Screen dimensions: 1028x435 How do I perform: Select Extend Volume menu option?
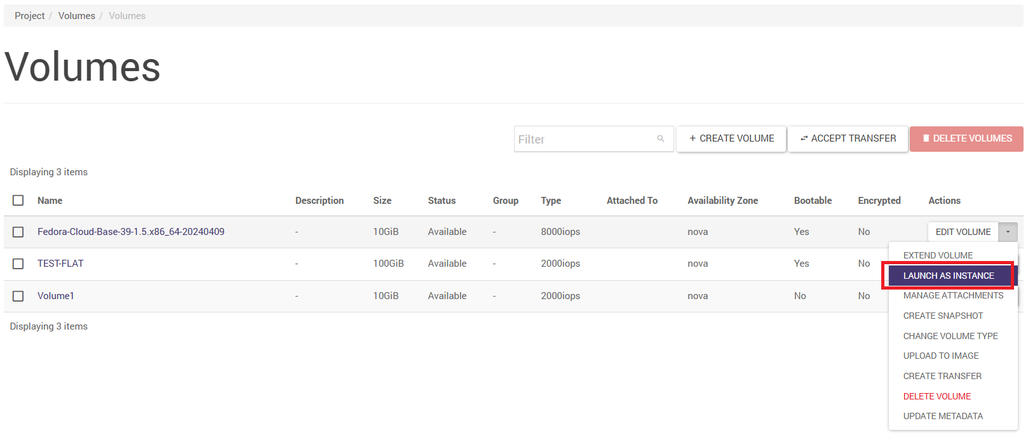[x=938, y=255]
